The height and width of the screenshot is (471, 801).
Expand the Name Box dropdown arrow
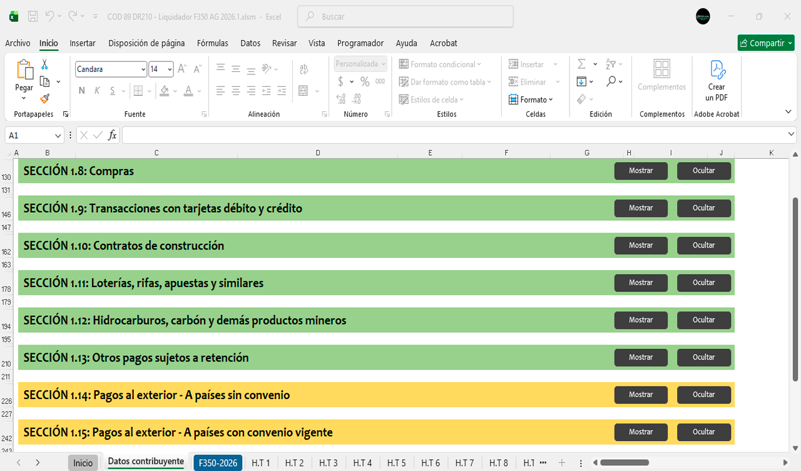click(58, 135)
